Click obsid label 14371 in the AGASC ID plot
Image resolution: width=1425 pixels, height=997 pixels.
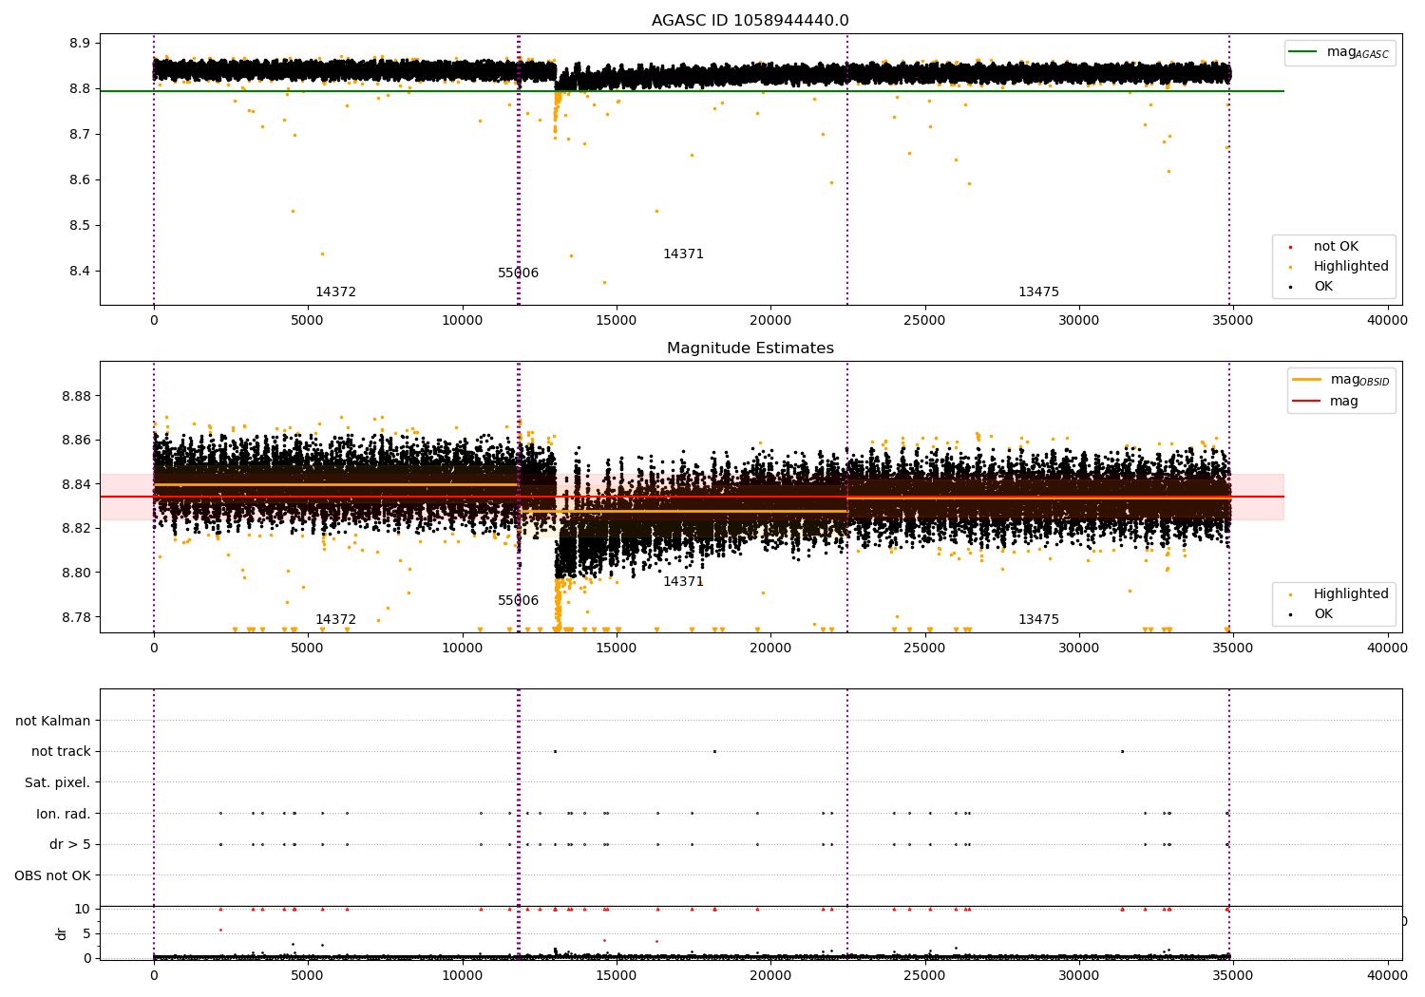pos(683,254)
